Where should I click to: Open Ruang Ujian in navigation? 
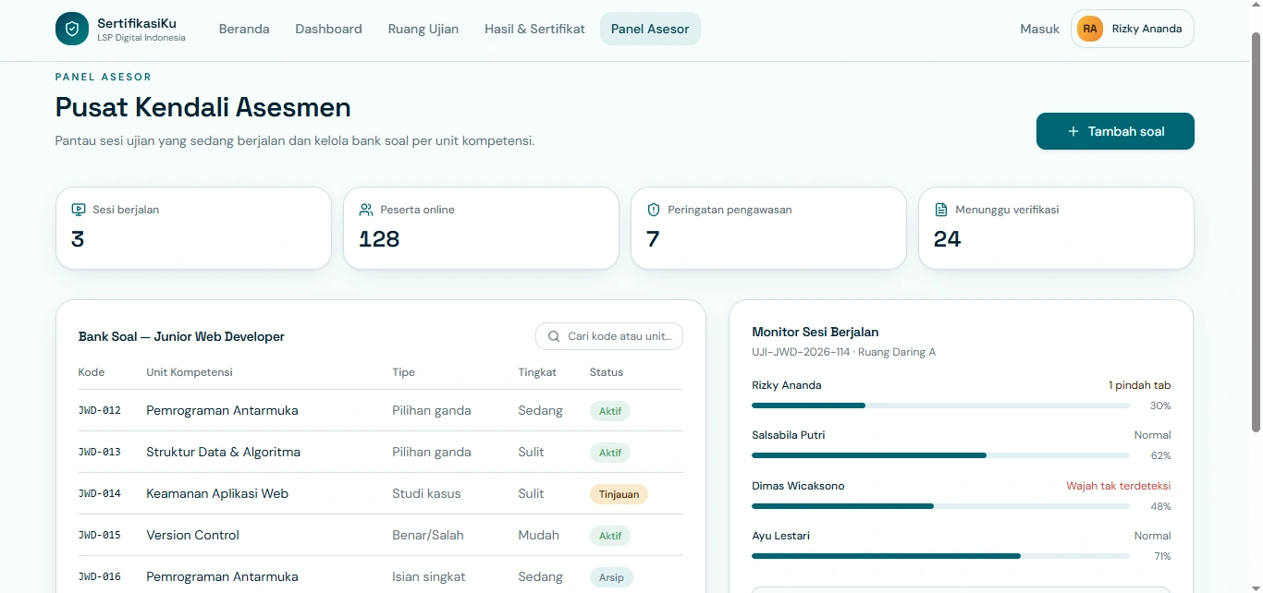[x=423, y=29]
